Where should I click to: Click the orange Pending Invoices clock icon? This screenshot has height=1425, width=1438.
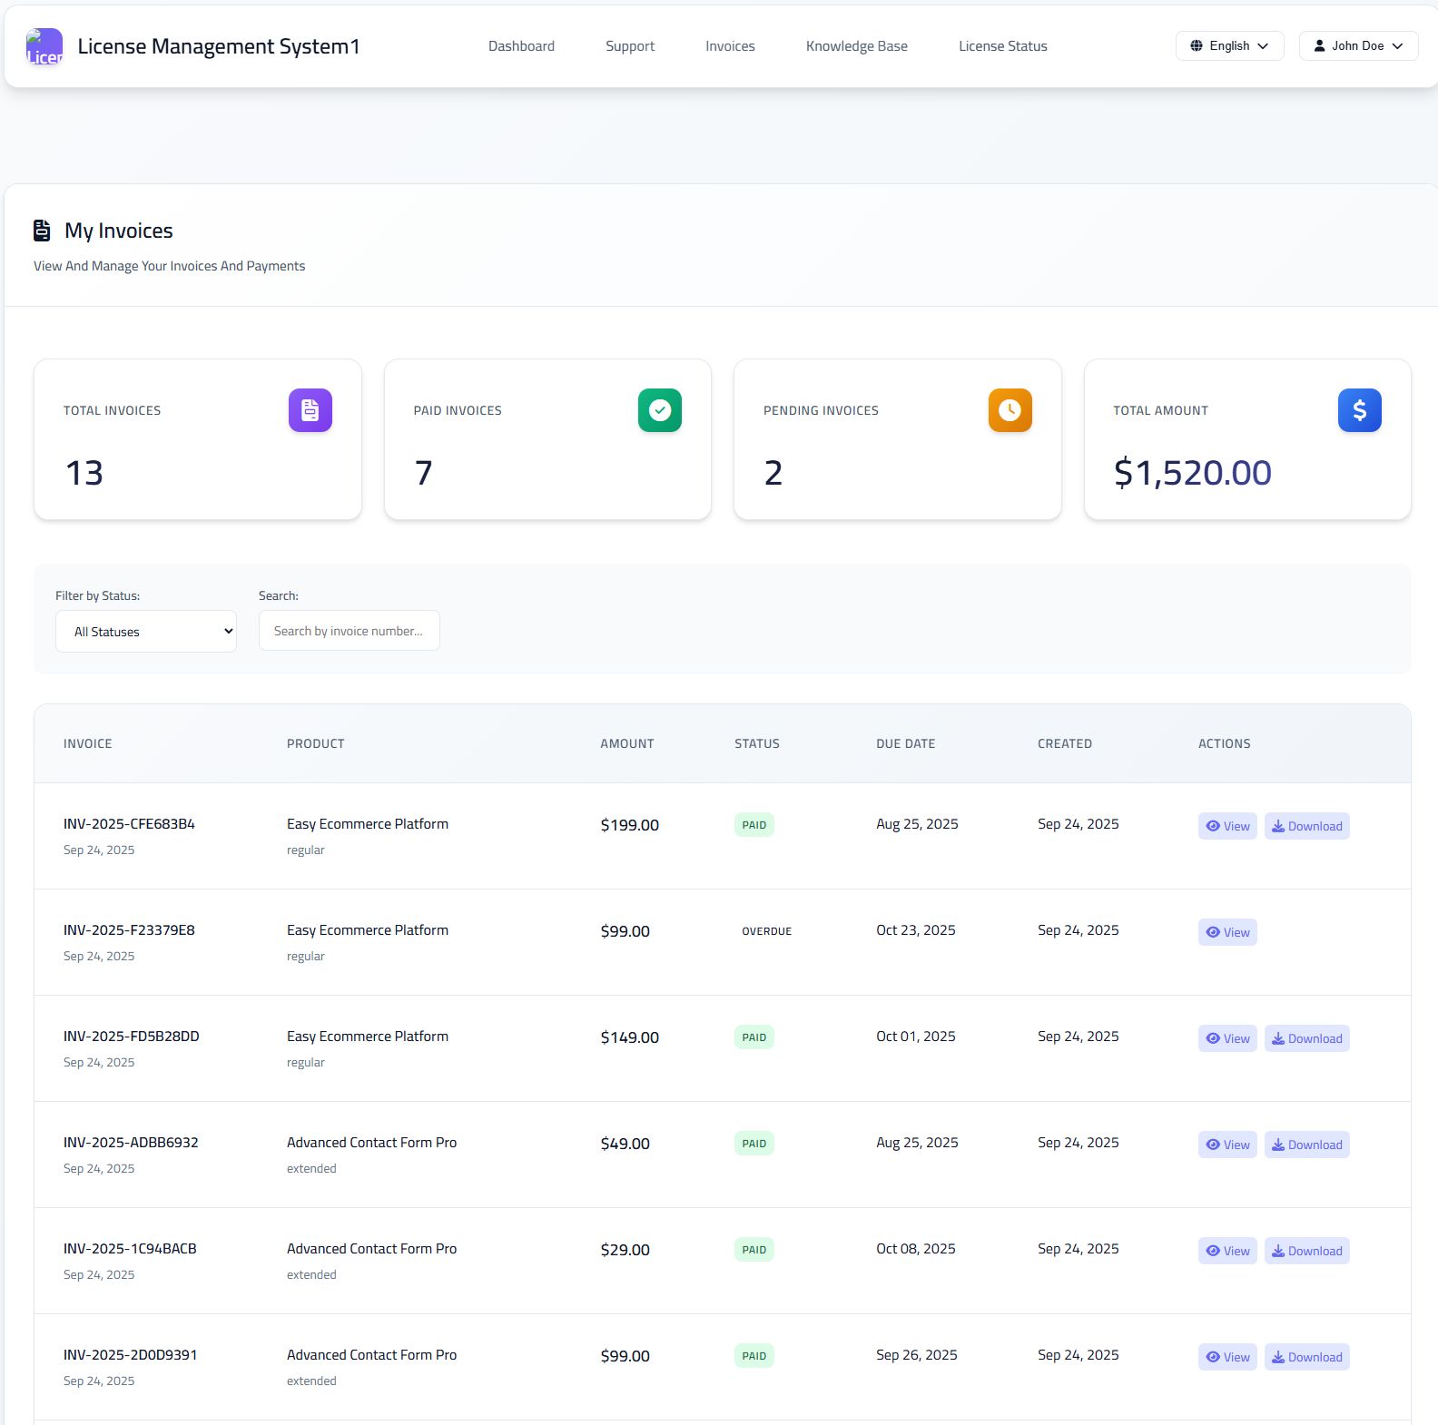pyautogui.click(x=1010, y=410)
